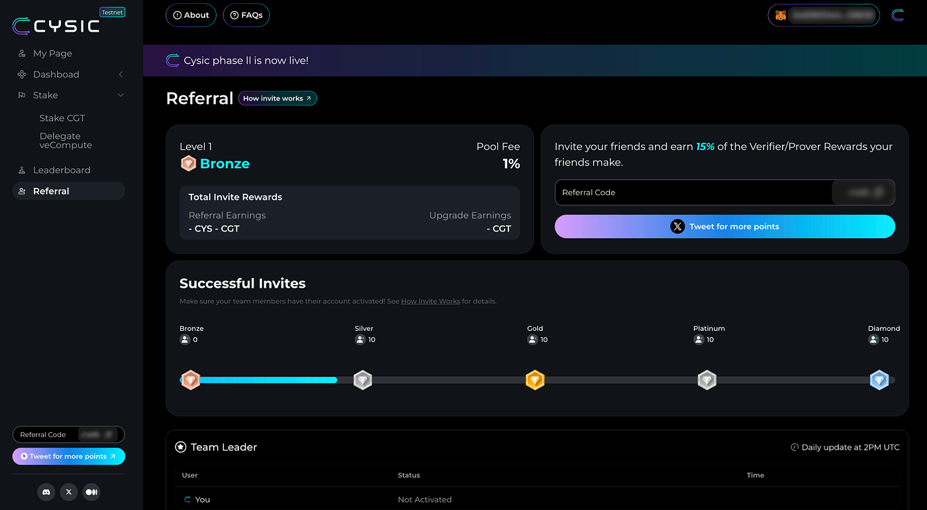This screenshot has width=927, height=510.
Task: Click the MetaMask fox wallet icon
Action: [x=781, y=15]
